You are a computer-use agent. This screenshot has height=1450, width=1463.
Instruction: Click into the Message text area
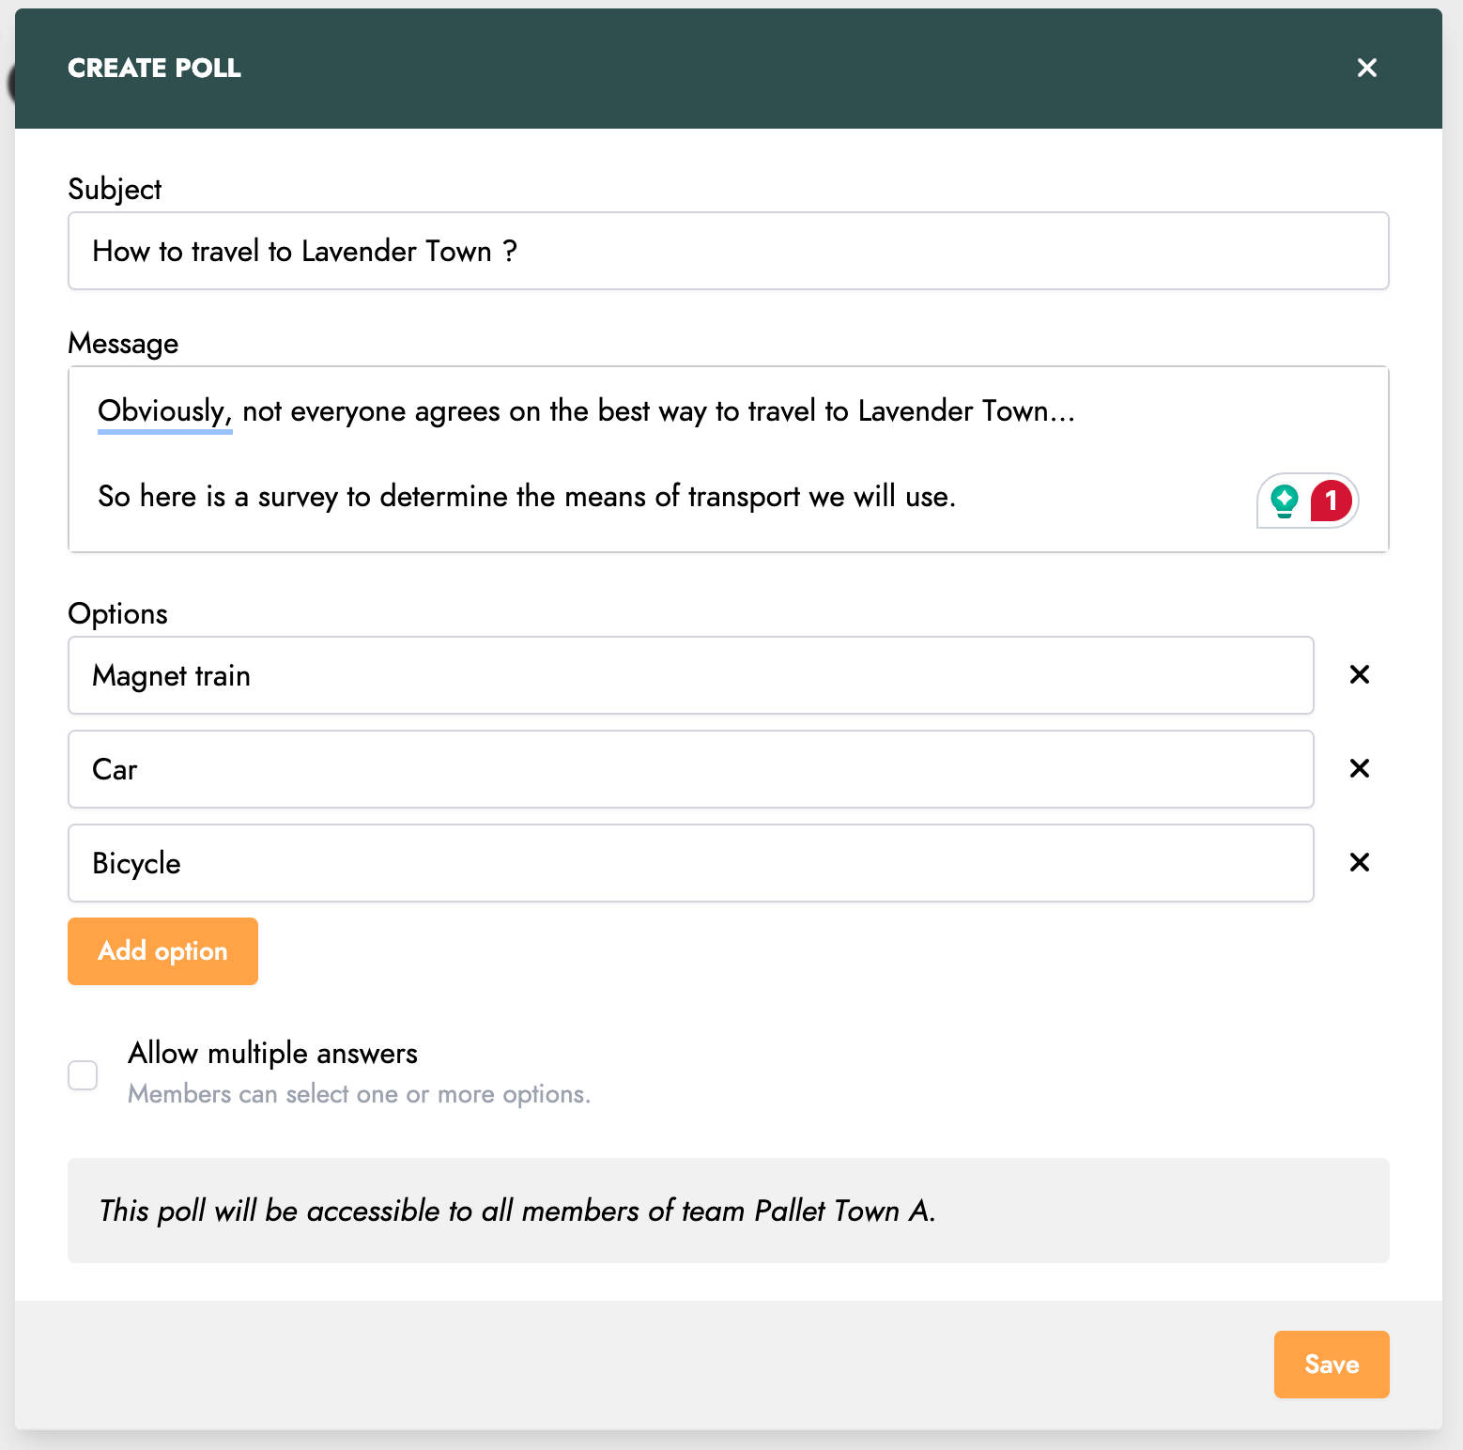(x=728, y=459)
